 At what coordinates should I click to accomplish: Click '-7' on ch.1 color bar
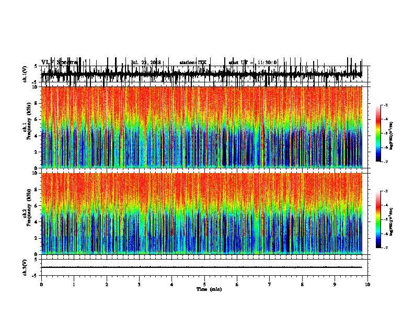pyautogui.click(x=385, y=162)
